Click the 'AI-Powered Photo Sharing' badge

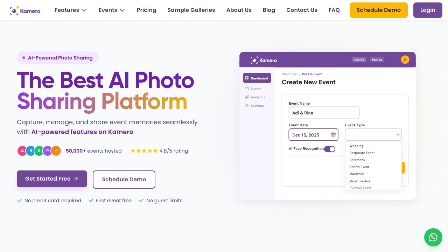tap(57, 58)
